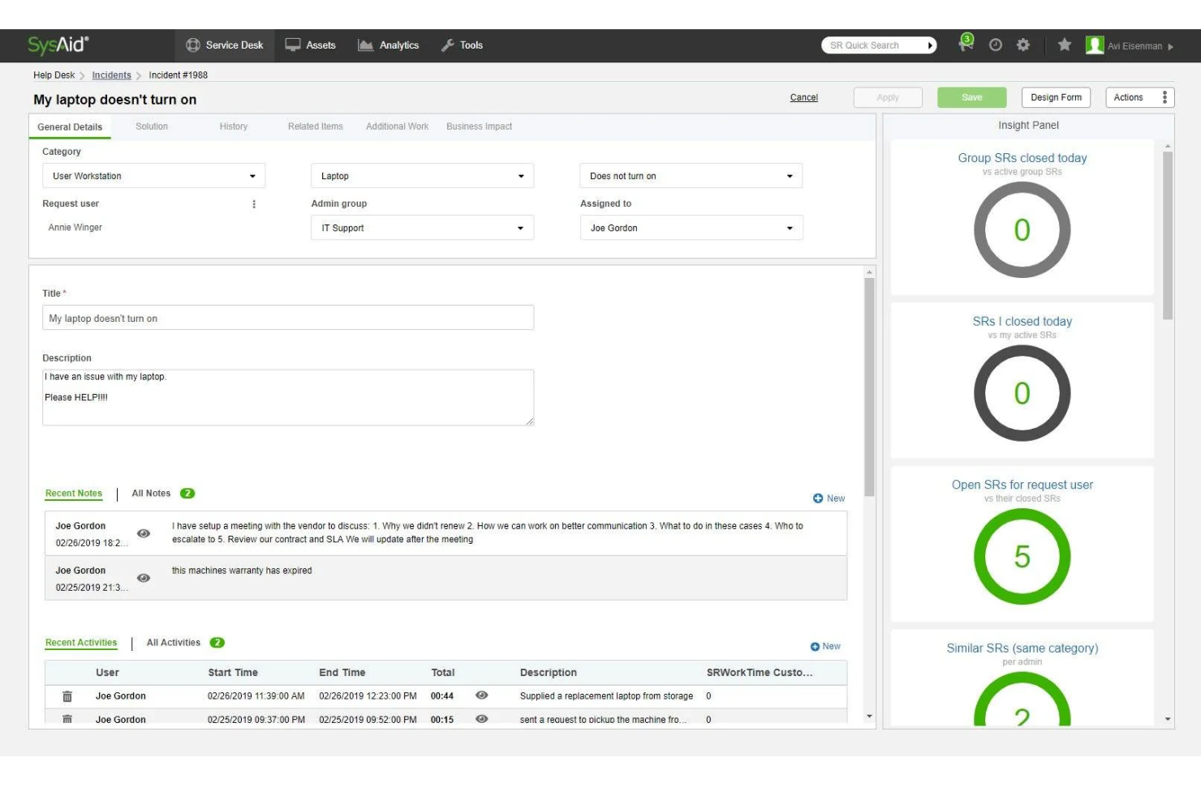
Task: Save the incident changes
Action: 971,96
